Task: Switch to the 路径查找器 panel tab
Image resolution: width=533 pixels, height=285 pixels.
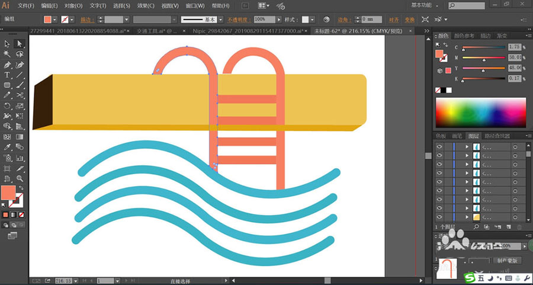Action: point(497,136)
